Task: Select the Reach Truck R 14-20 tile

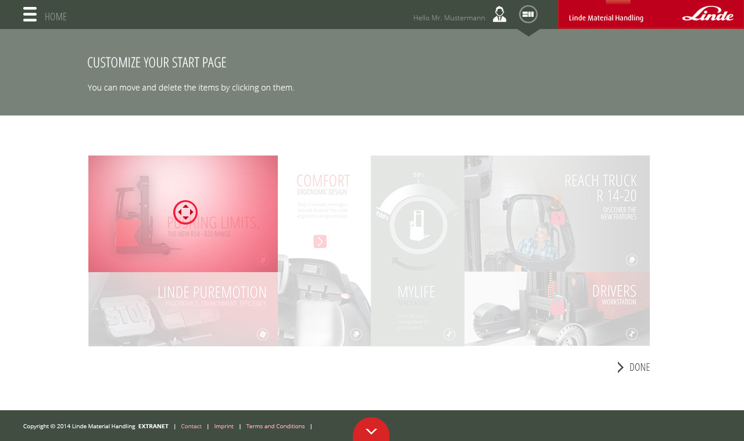Action: [557, 214]
